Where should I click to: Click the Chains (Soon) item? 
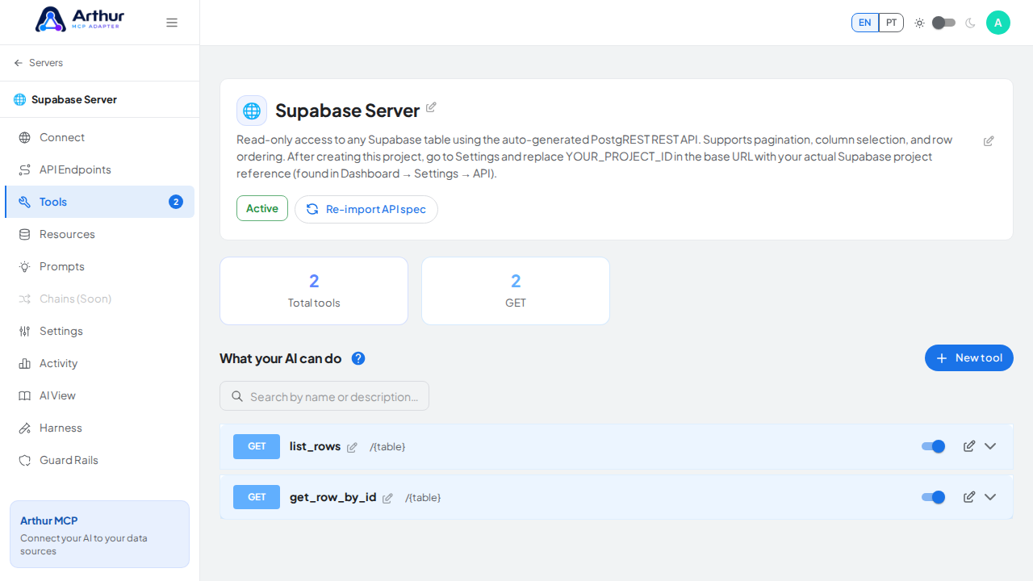click(x=99, y=299)
